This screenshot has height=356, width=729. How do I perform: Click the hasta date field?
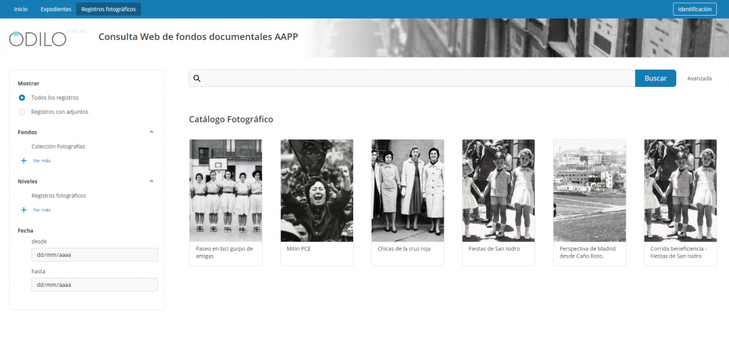coord(95,284)
